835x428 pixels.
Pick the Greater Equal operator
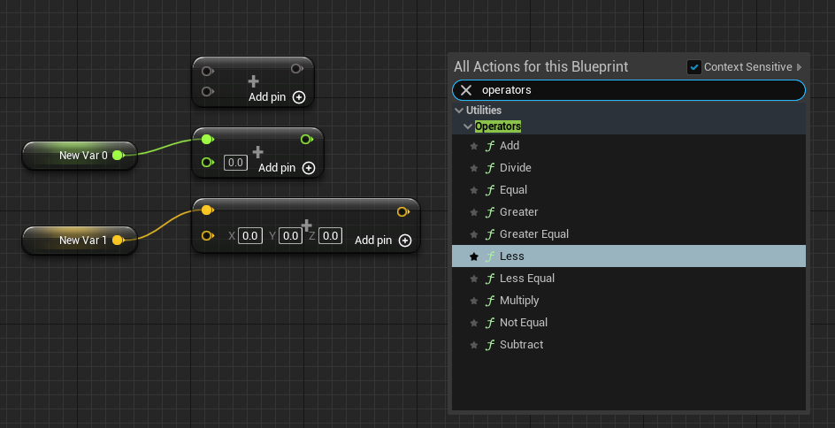628,234
